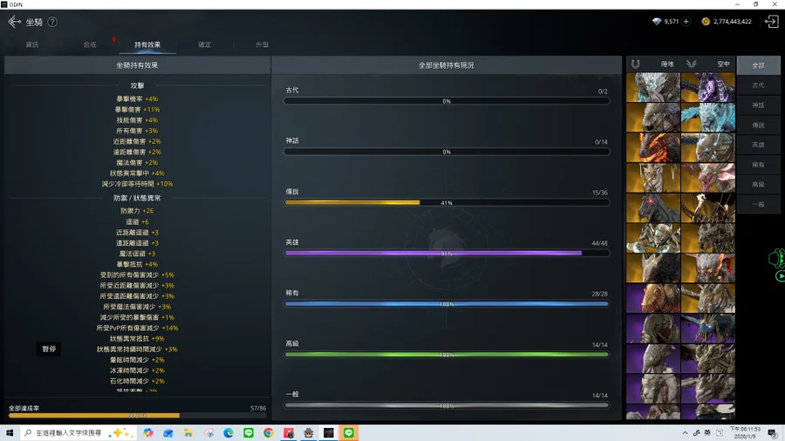
Task: Select the first land mount thumbnail
Action: pyautogui.click(x=652, y=87)
